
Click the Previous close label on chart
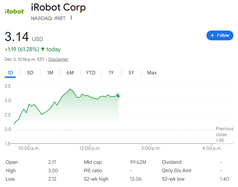pyautogui.click(x=224, y=132)
